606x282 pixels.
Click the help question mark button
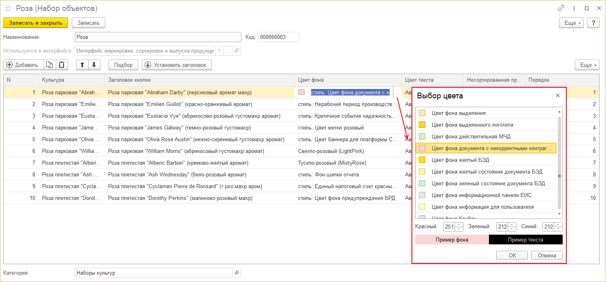[x=593, y=23]
